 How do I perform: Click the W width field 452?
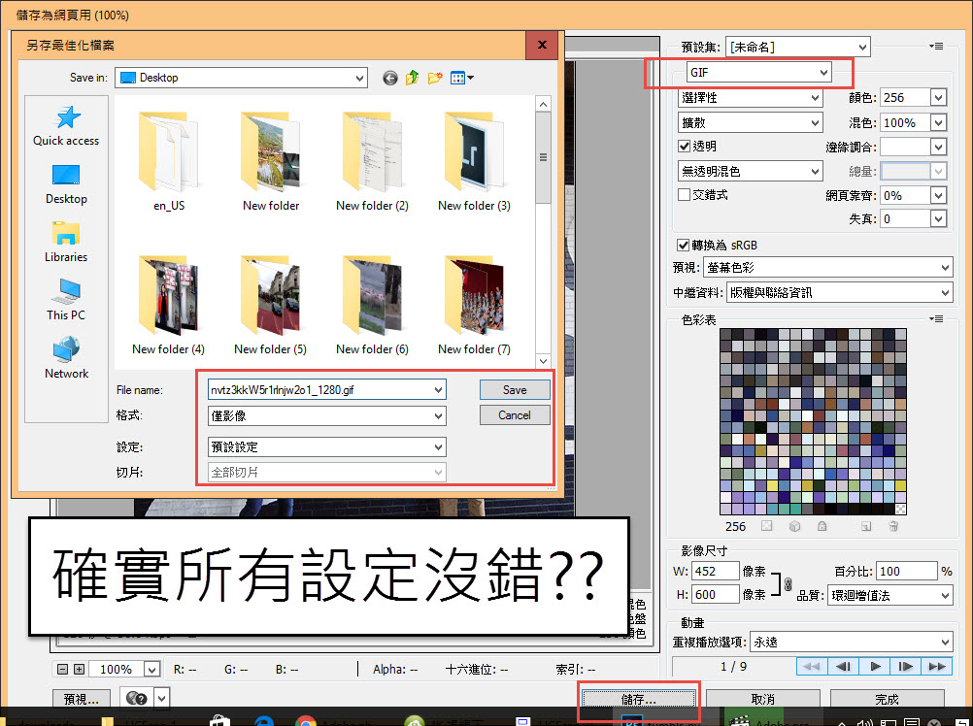click(716, 571)
